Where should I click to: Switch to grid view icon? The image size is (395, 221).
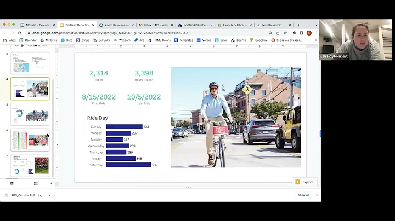click(36, 183)
